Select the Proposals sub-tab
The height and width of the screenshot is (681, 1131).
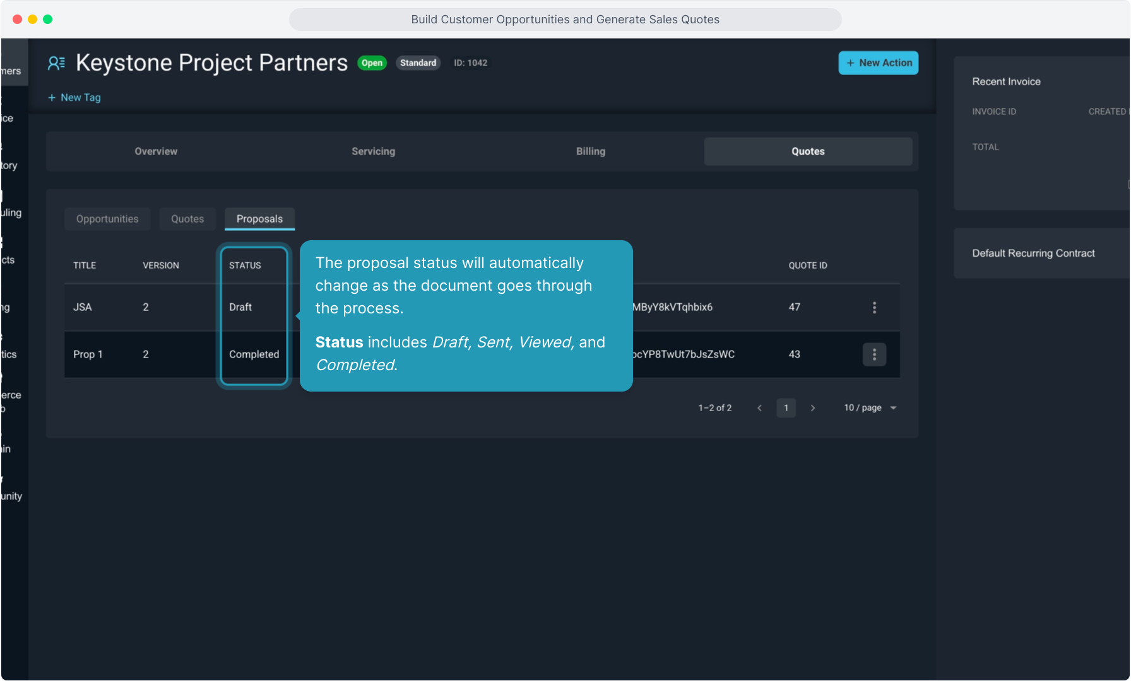coord(259,219)
